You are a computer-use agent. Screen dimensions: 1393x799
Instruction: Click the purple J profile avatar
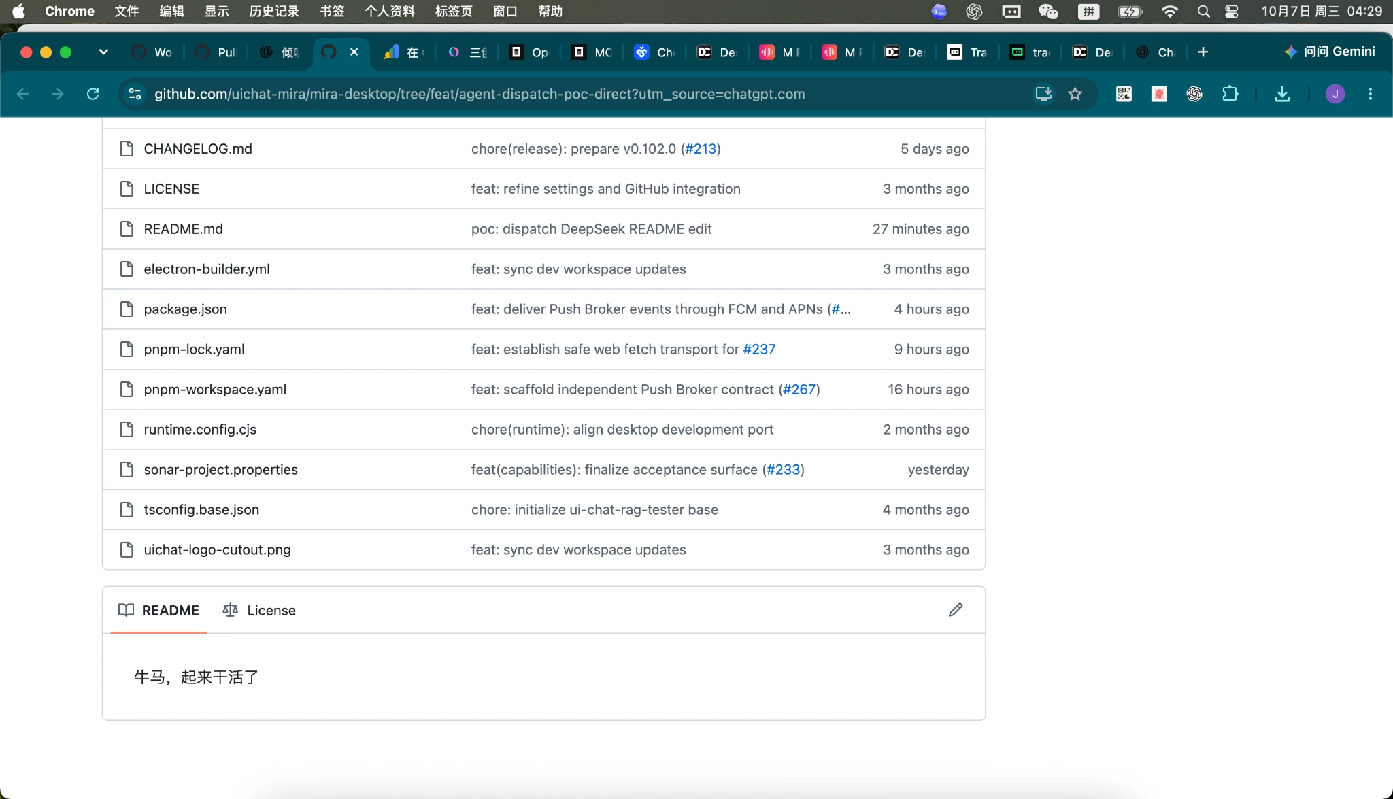click(1335, 94)
